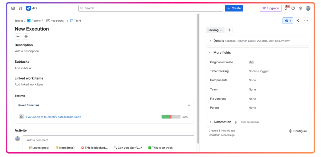Screen dimensions: 321x157
Task: Open the Backlog status dropdown
Action: [215, 30]
